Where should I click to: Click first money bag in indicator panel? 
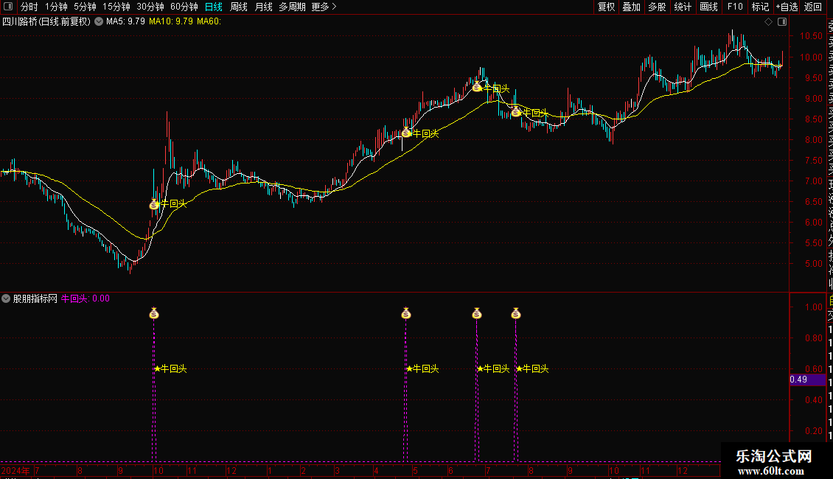[154, 313]
